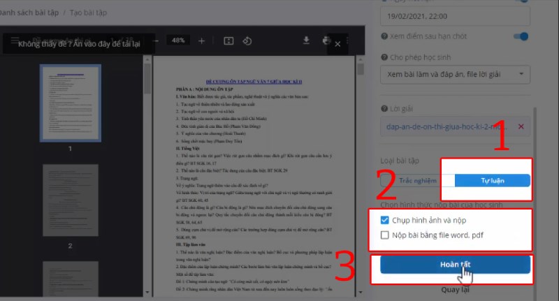
Task: Edit the 19/02/2021, 22:00 deadline field
Action: [x=455, y=16]
